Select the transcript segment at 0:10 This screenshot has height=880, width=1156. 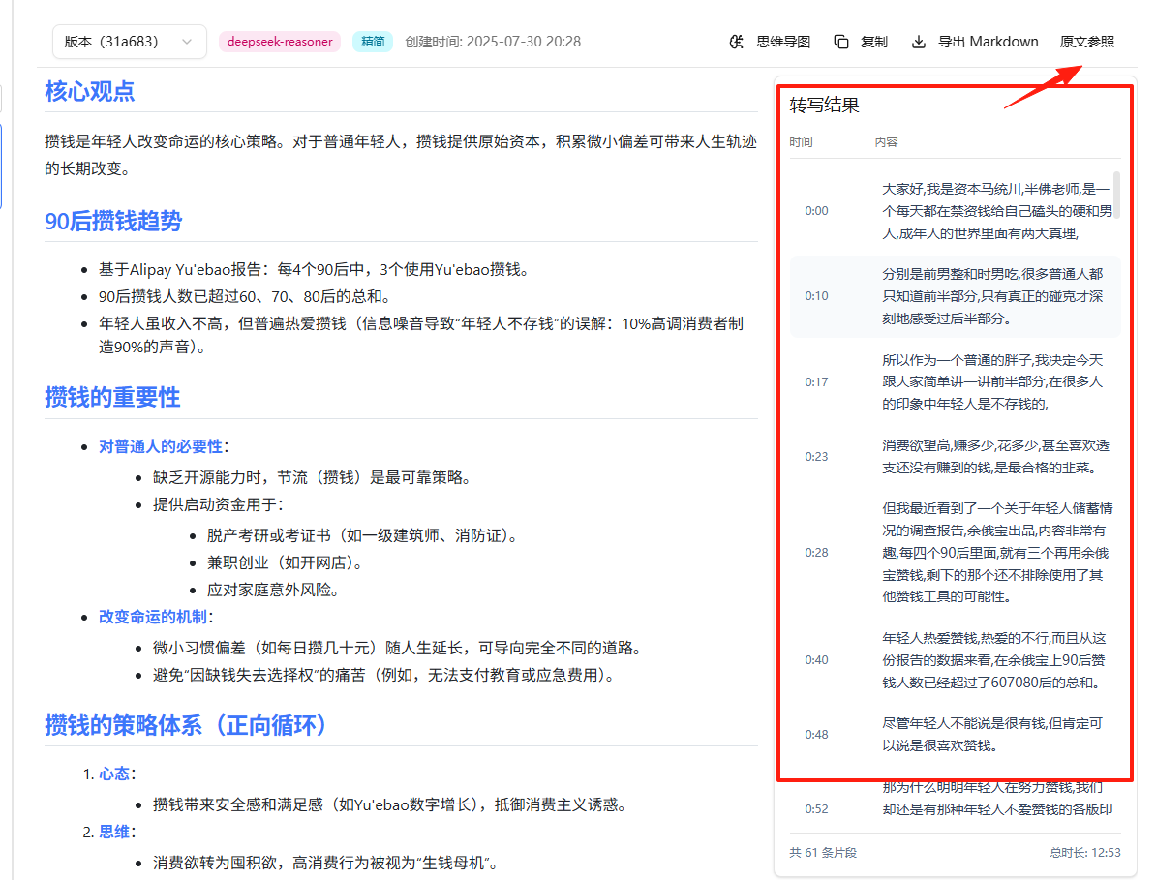click(956, 296)
